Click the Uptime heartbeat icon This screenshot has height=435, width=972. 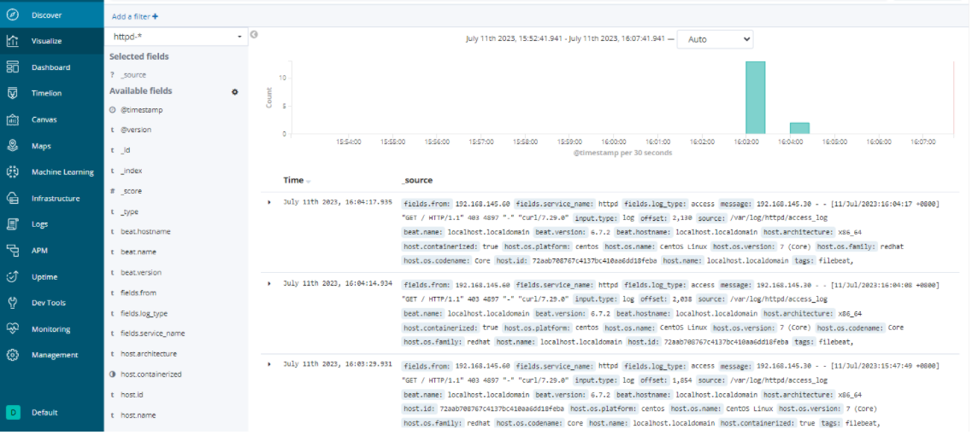pyautogui.click(x=13, y=276)
